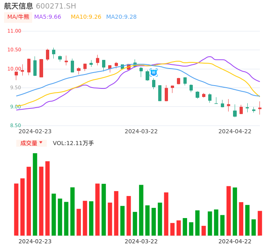Click the VOL:12.11万手 volume readout
The height and width of the screenshot is (247, 279).
click(x=73, y=143)
